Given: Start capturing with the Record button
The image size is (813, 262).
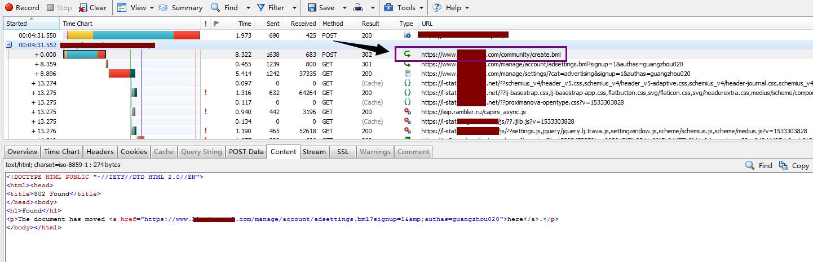Looking at the screenshot, I should [22, 8].
